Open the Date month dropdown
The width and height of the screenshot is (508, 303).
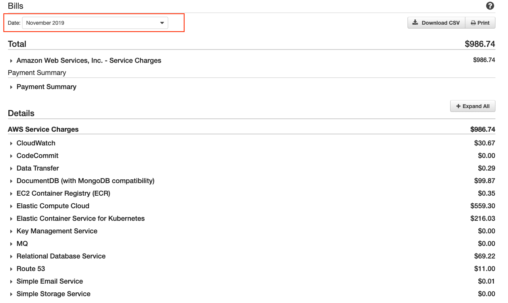(x=95, y=23)
